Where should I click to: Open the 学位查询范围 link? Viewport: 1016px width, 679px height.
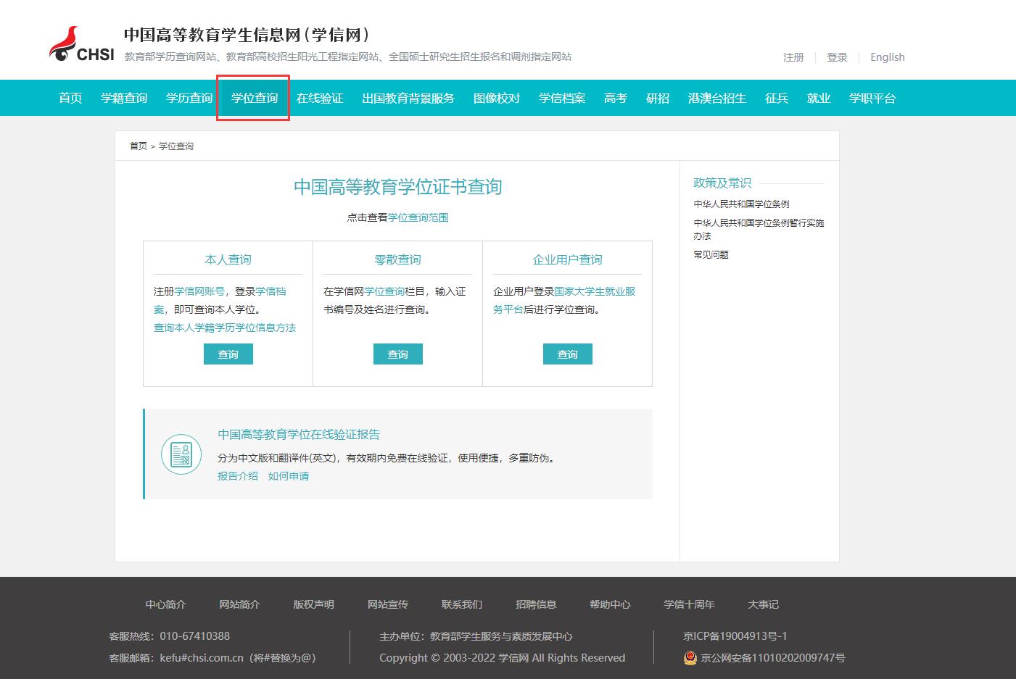418,217
